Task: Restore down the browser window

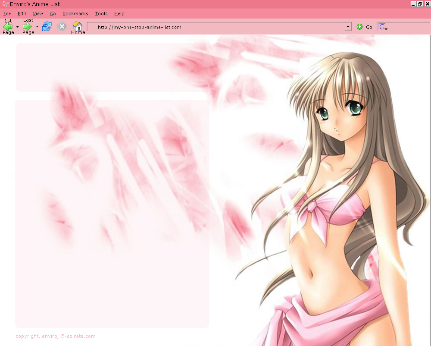Action: point(420,4)
